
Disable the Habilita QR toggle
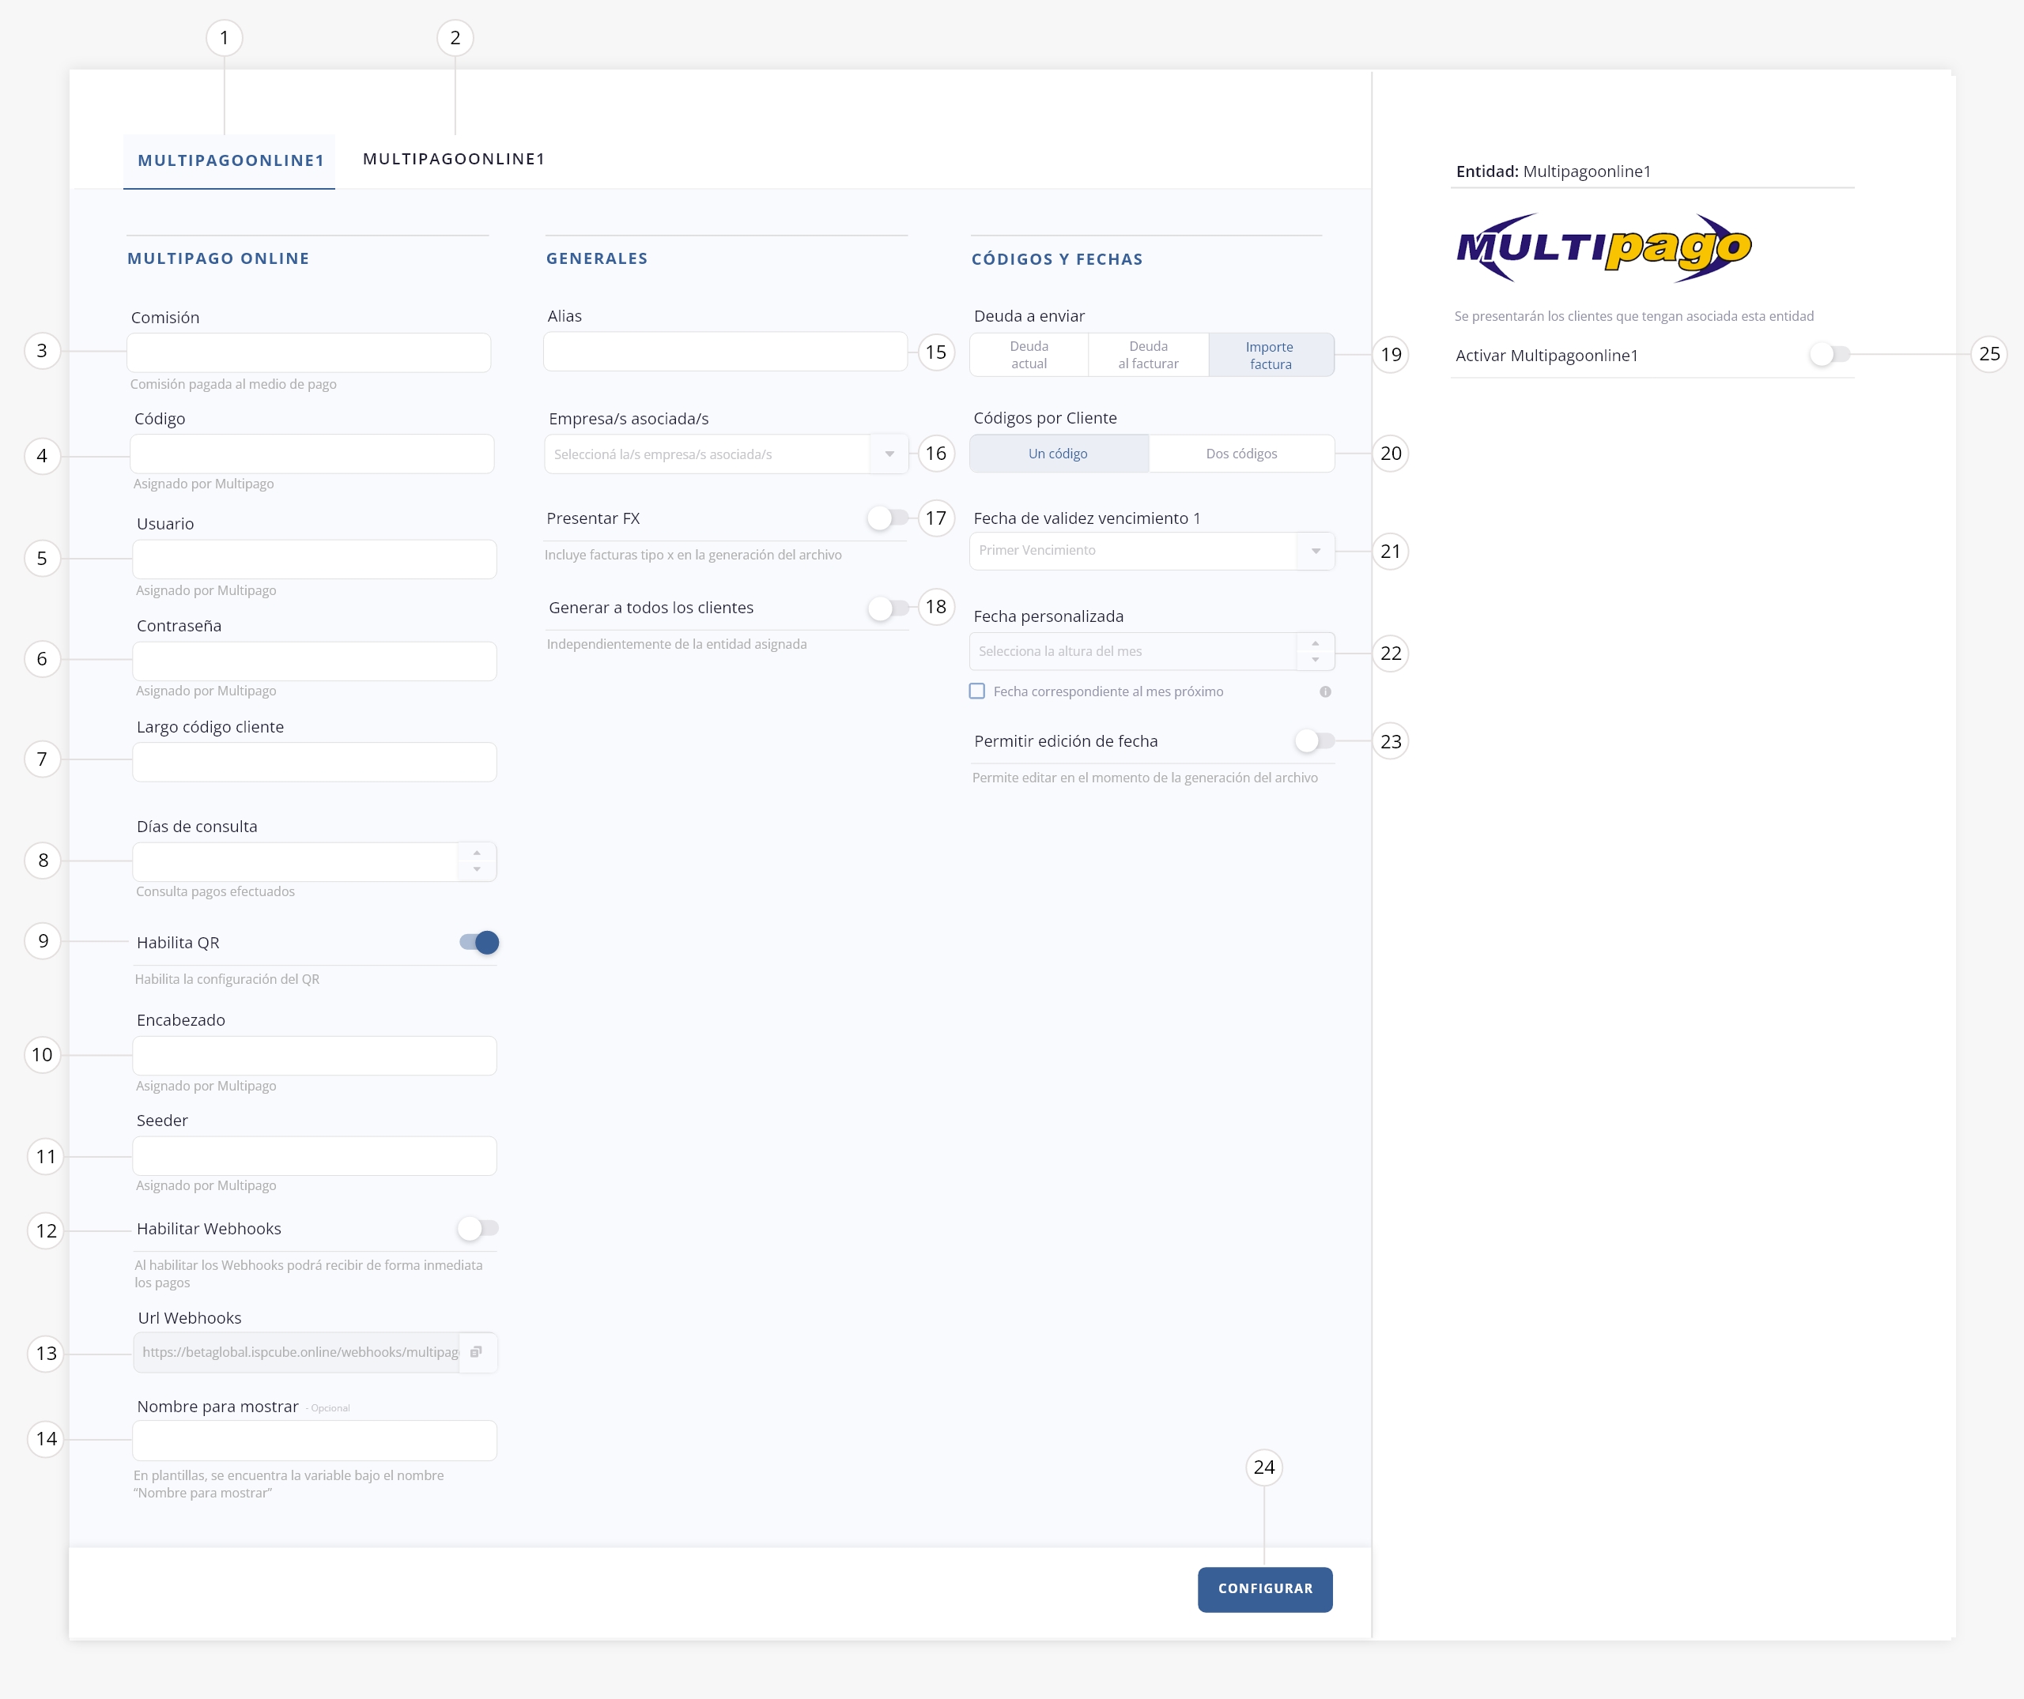(479, 943)
